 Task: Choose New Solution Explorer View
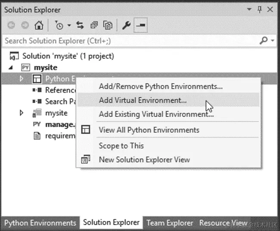168,159
